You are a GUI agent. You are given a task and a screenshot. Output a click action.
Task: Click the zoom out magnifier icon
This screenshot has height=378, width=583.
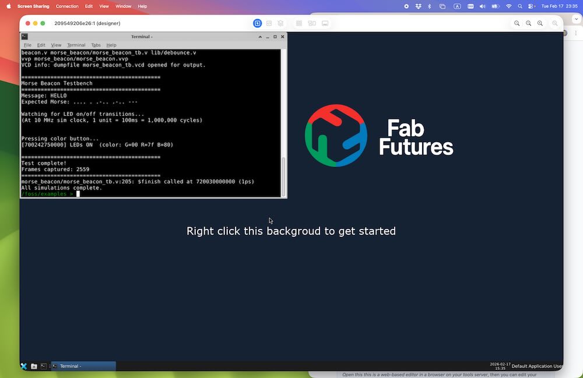(x=517, y=23)
